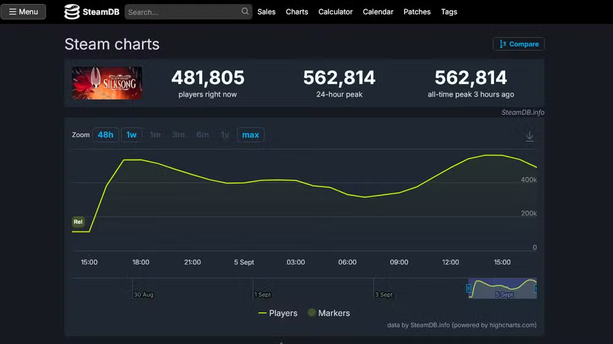Select the max zoom range
Screen dimensions: 613x344
point(251,135)
